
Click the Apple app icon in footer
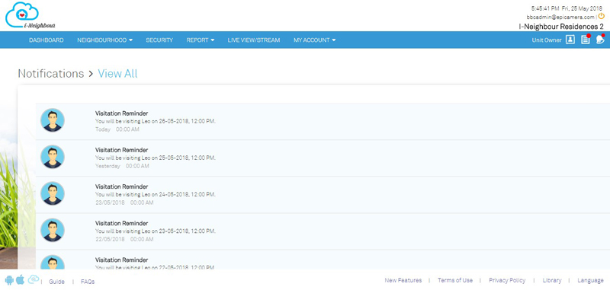click(x=21, y=279)
